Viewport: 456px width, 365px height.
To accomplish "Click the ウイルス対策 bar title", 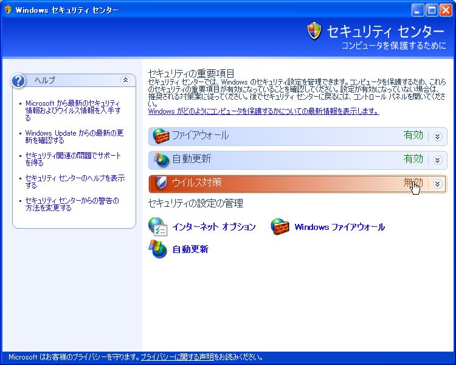I will [197, 182].
